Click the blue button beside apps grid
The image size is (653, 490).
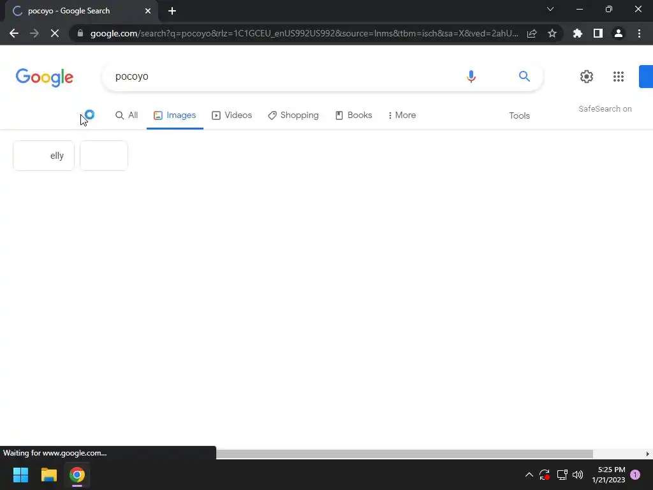tap(646, 77)
